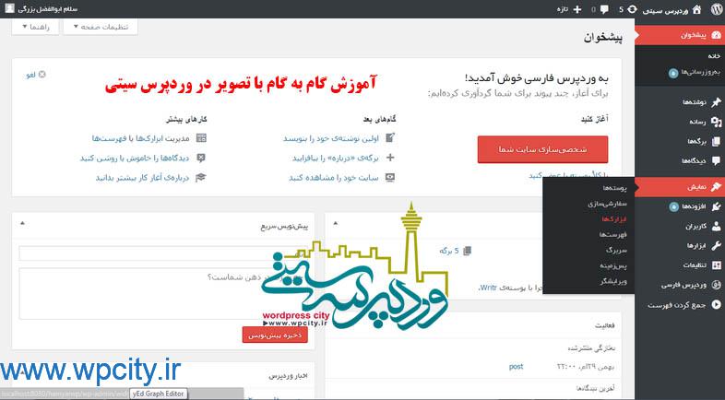The width and height of the screenshot is (725, 400).
Task: Collapse the at-a-glance panel with its arrow
Action: [336, 223]
